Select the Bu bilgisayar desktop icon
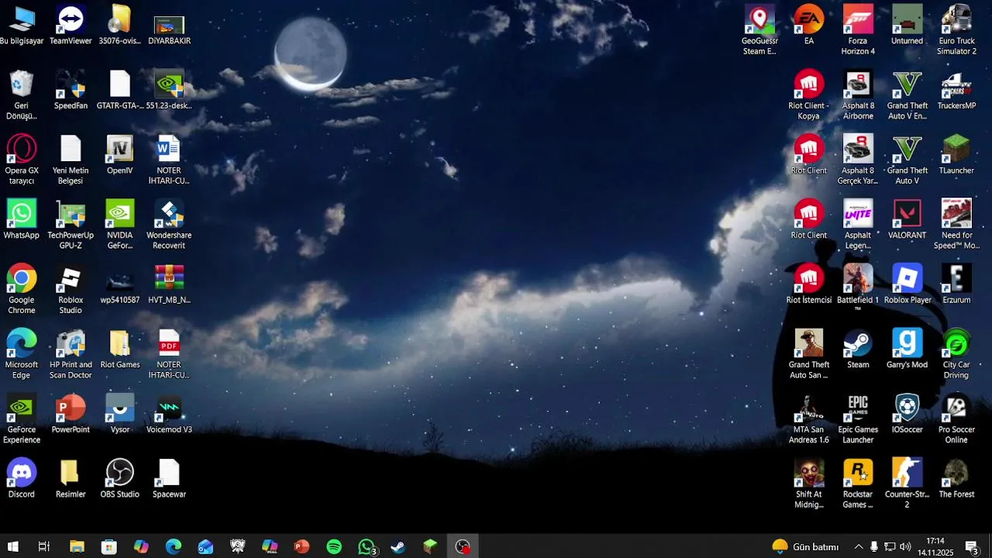Screen dimensions: 992x558 click(22, 26)
